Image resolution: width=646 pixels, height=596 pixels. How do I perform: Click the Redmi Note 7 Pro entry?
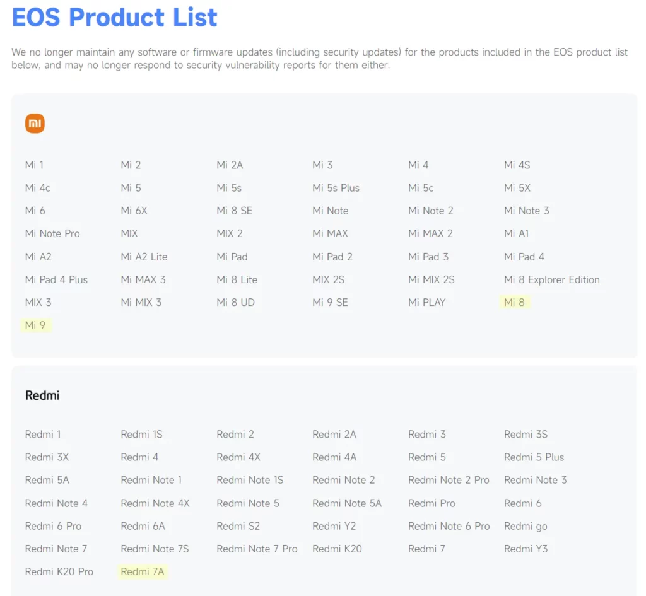tap(257, 549)
